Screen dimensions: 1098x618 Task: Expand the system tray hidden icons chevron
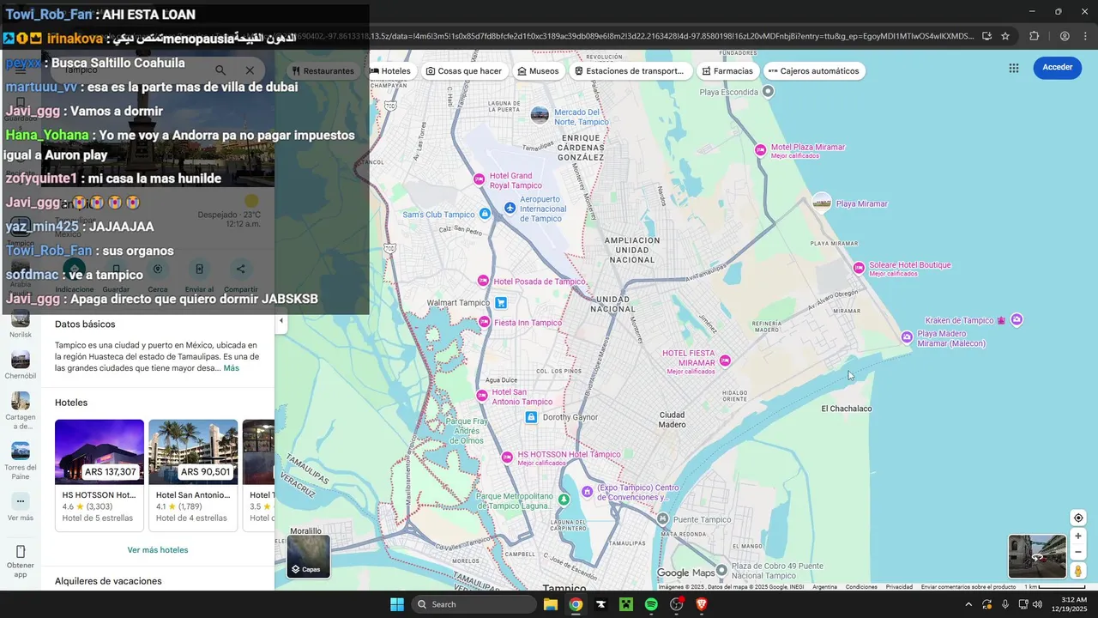(968, 604)
